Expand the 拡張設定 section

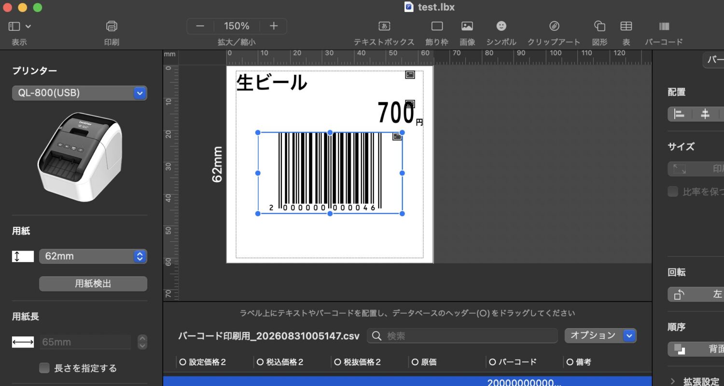[x=673, y=382]
